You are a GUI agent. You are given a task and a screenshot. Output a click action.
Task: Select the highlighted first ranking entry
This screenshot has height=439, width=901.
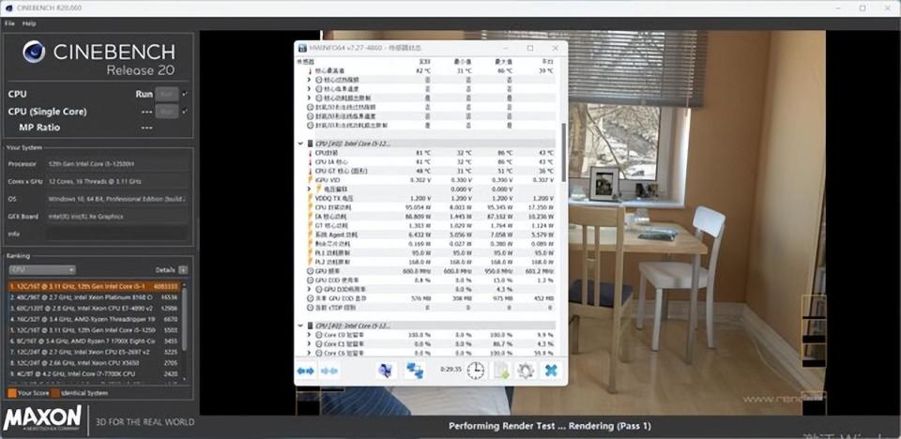[x=94, y=286]
